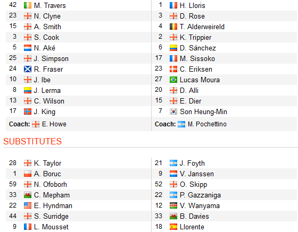Select coach E. Howe's name

pos(54,124)
